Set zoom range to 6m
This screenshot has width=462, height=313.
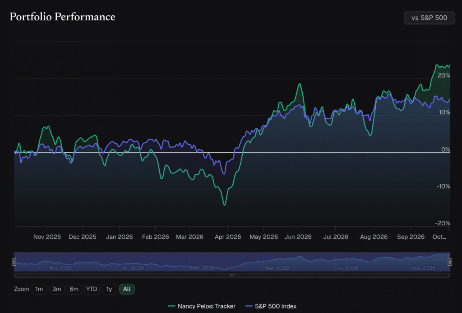[74, 289]
